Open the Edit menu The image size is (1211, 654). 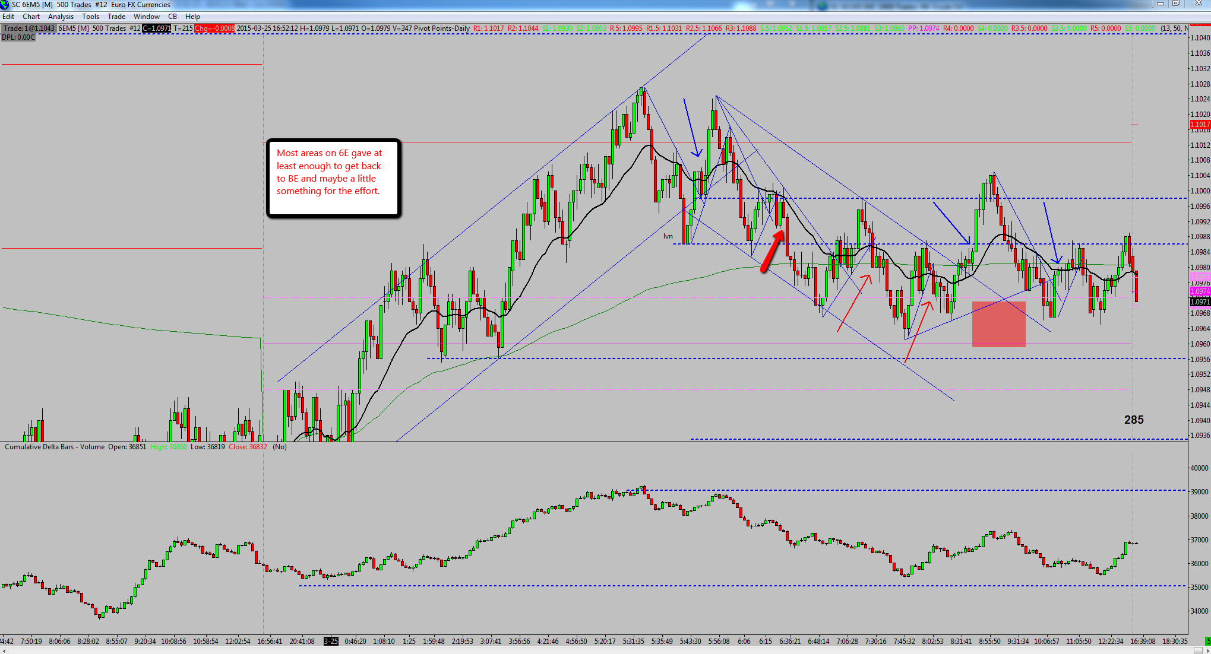pos(8,17)
